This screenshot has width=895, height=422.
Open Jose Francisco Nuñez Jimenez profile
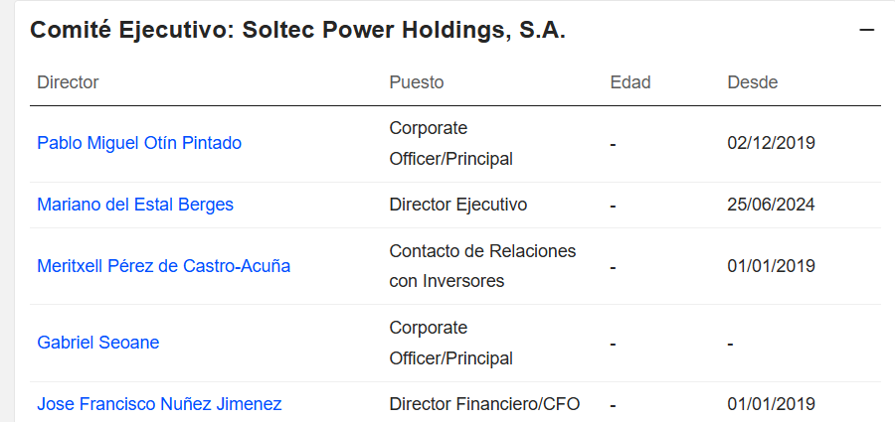159,404
